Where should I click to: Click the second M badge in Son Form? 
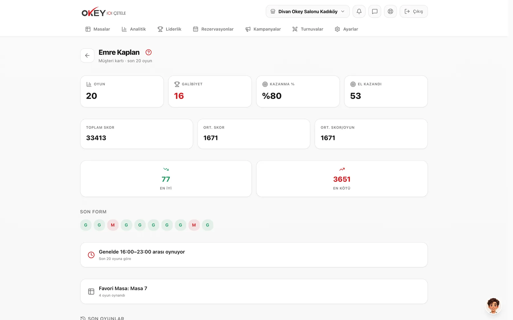(x=194, y=225)
